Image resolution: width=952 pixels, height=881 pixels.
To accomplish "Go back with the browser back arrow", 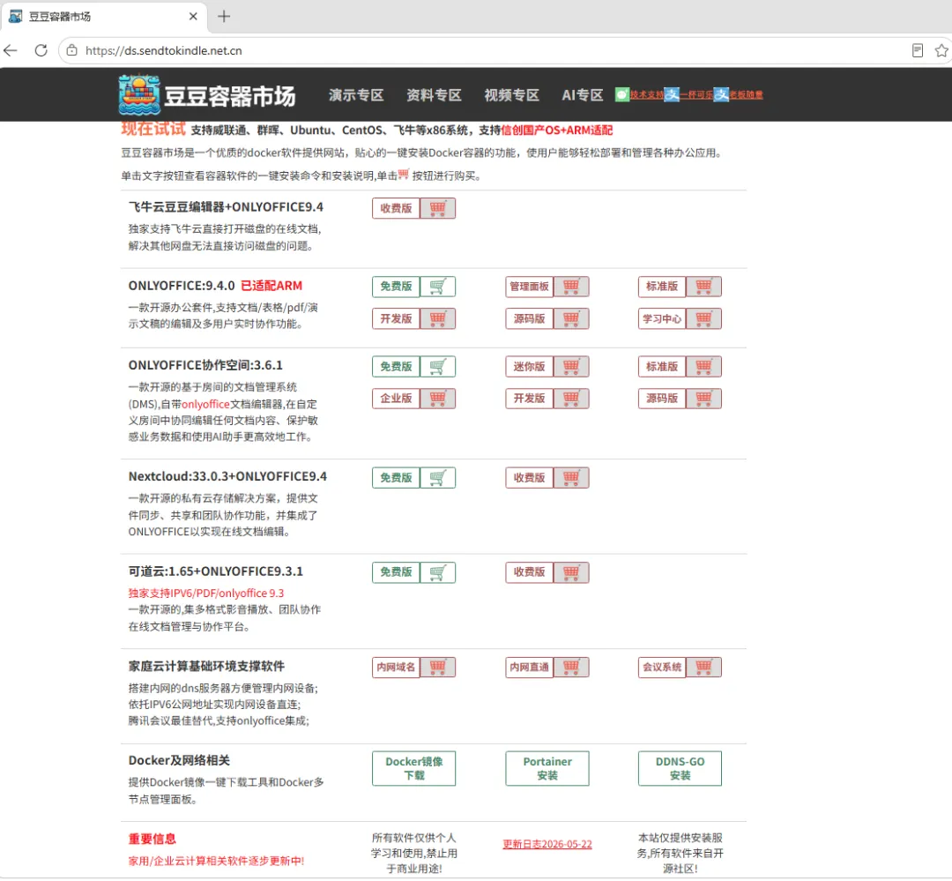I will click(11, 50).
